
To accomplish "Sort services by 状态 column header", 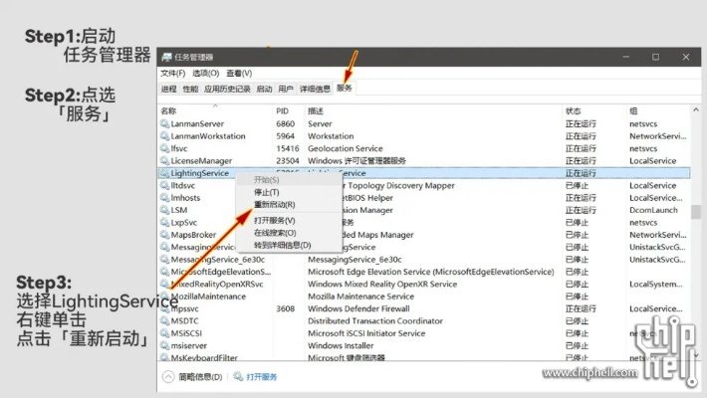I will point(573,110).
